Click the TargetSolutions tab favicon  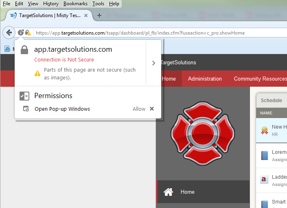(x=13, y=15)
